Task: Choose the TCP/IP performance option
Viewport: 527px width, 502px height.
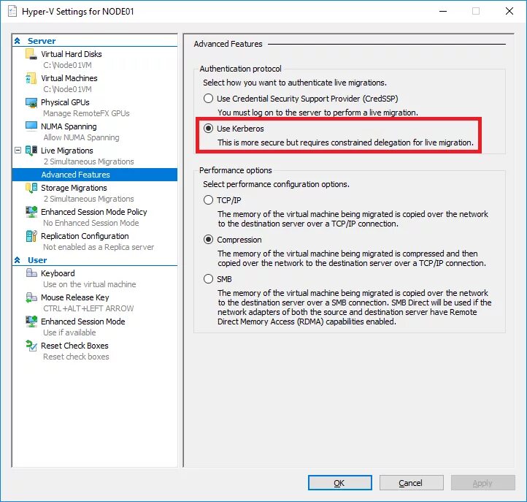Action: [x=208, y=200]
